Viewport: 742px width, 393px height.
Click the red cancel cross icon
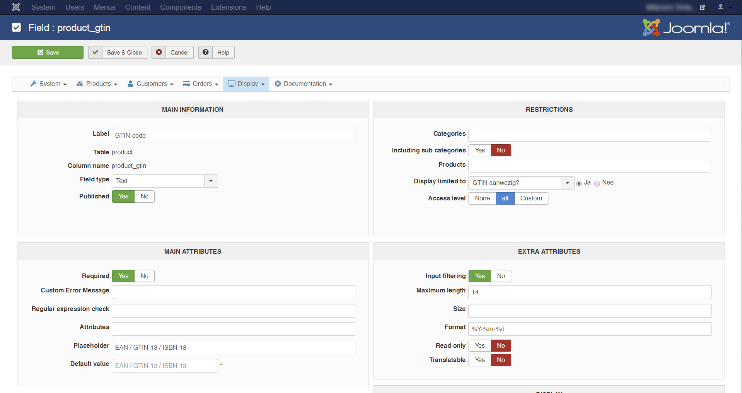[159, 52]
